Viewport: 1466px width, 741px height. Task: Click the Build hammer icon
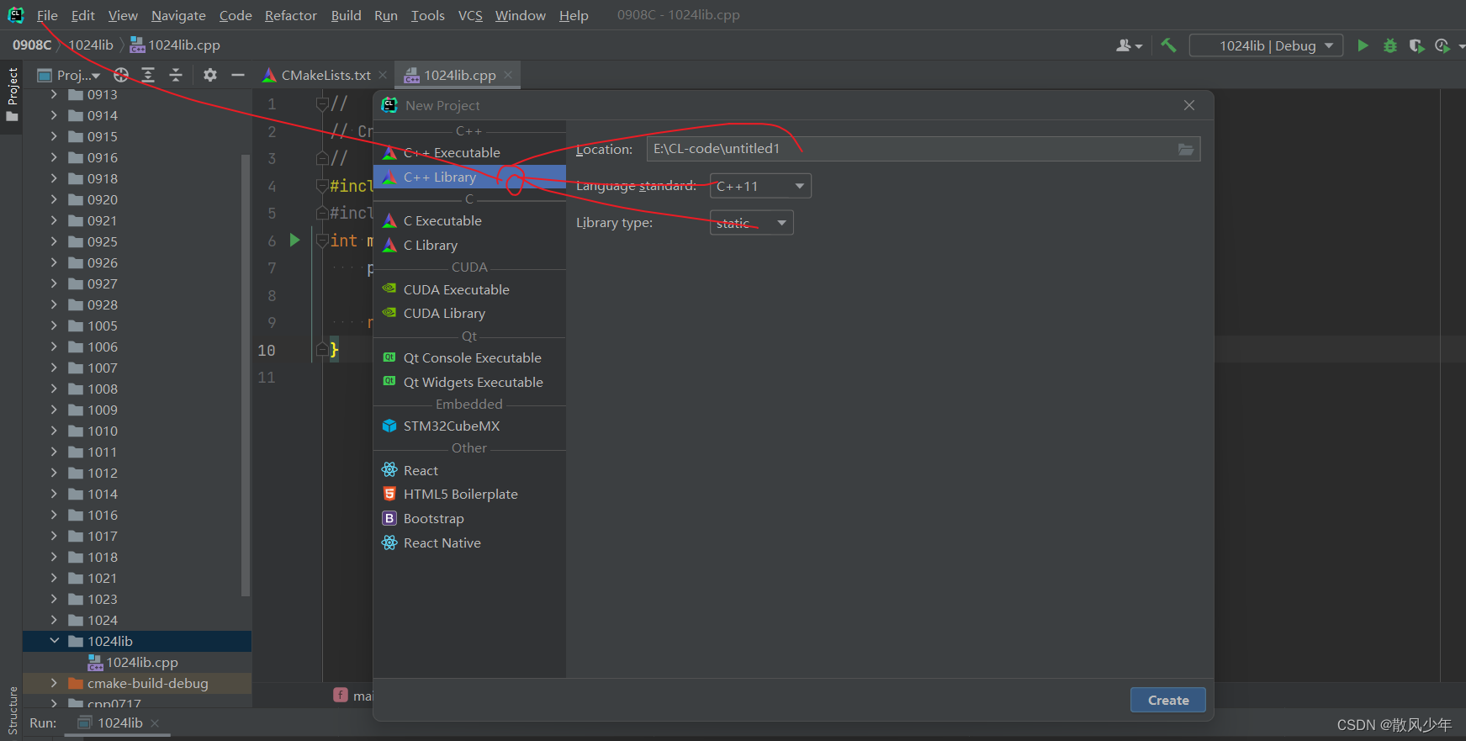[1168, 45]
